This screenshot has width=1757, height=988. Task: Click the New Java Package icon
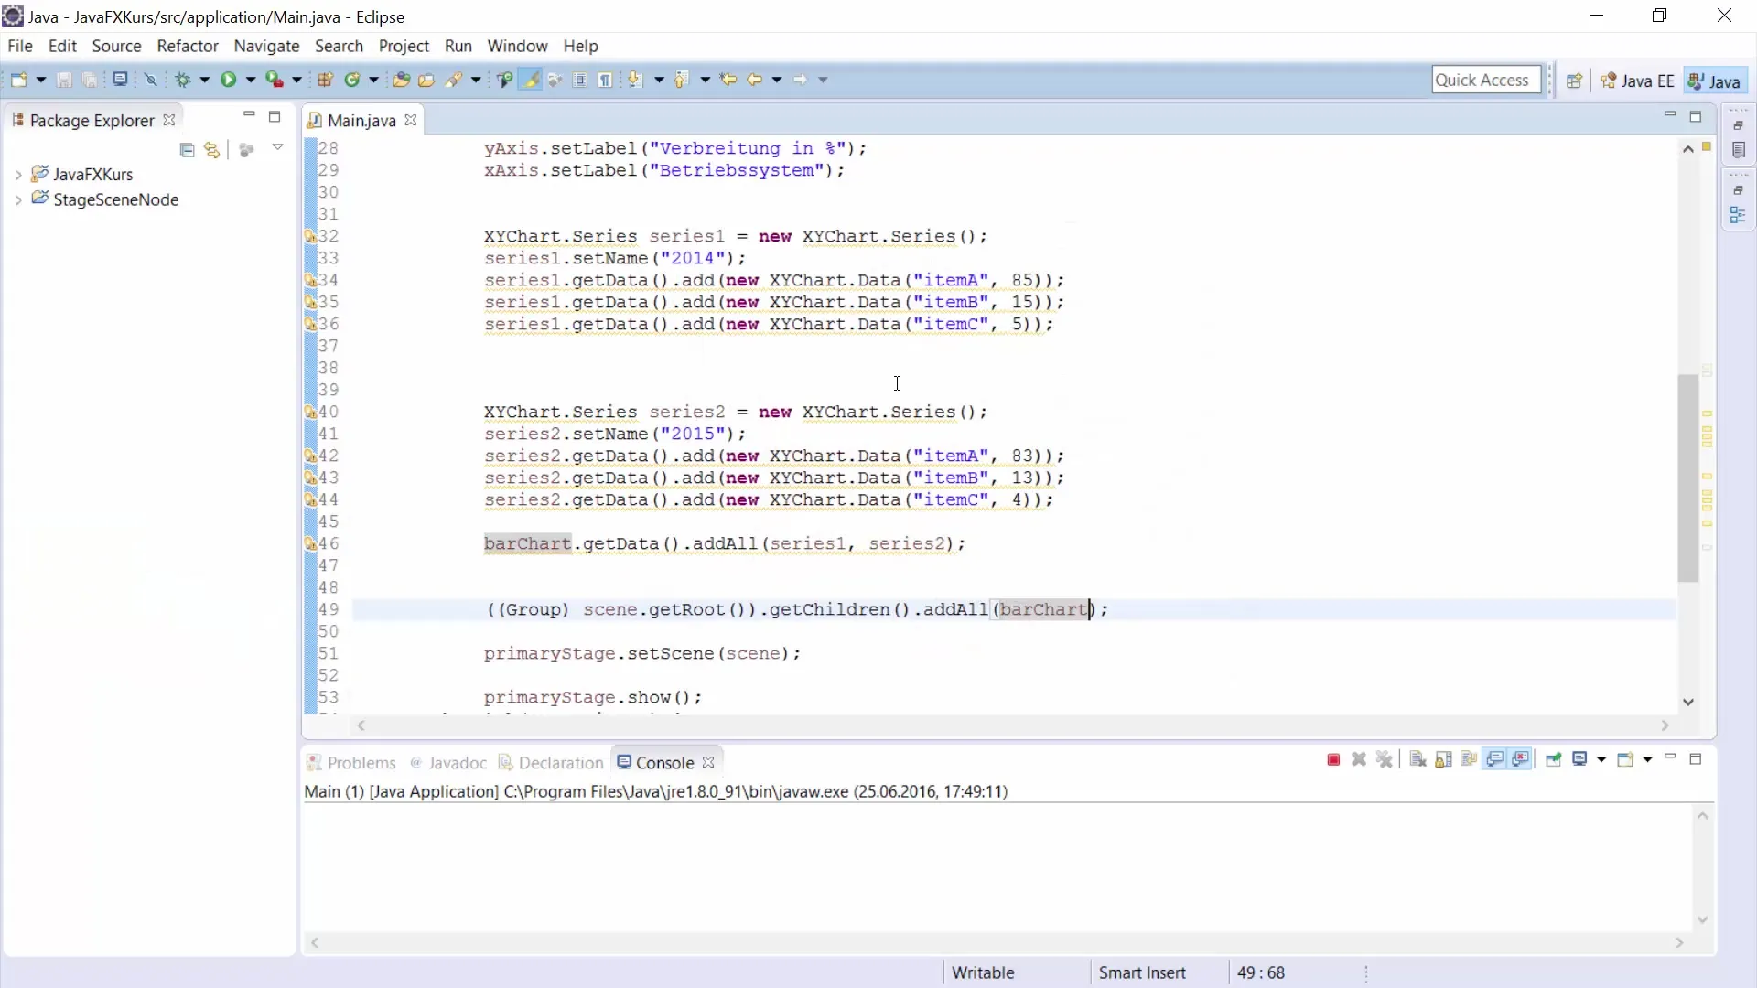[x=325, y=80]
